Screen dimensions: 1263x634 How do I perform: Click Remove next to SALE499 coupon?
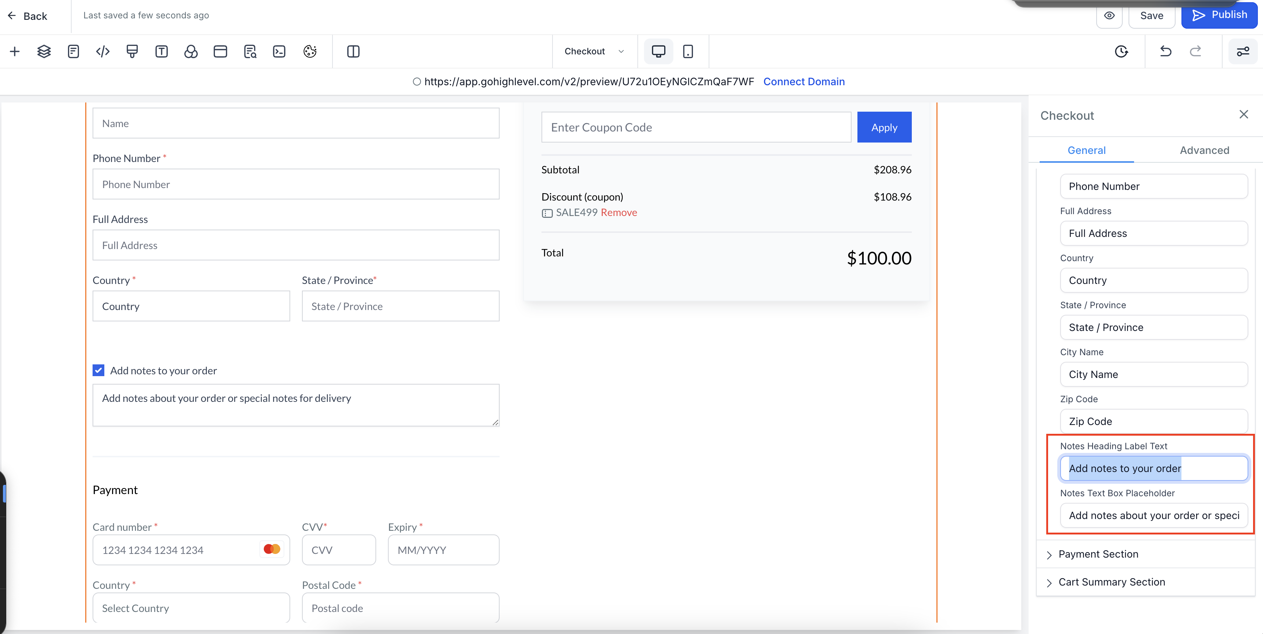click(619, 212)
